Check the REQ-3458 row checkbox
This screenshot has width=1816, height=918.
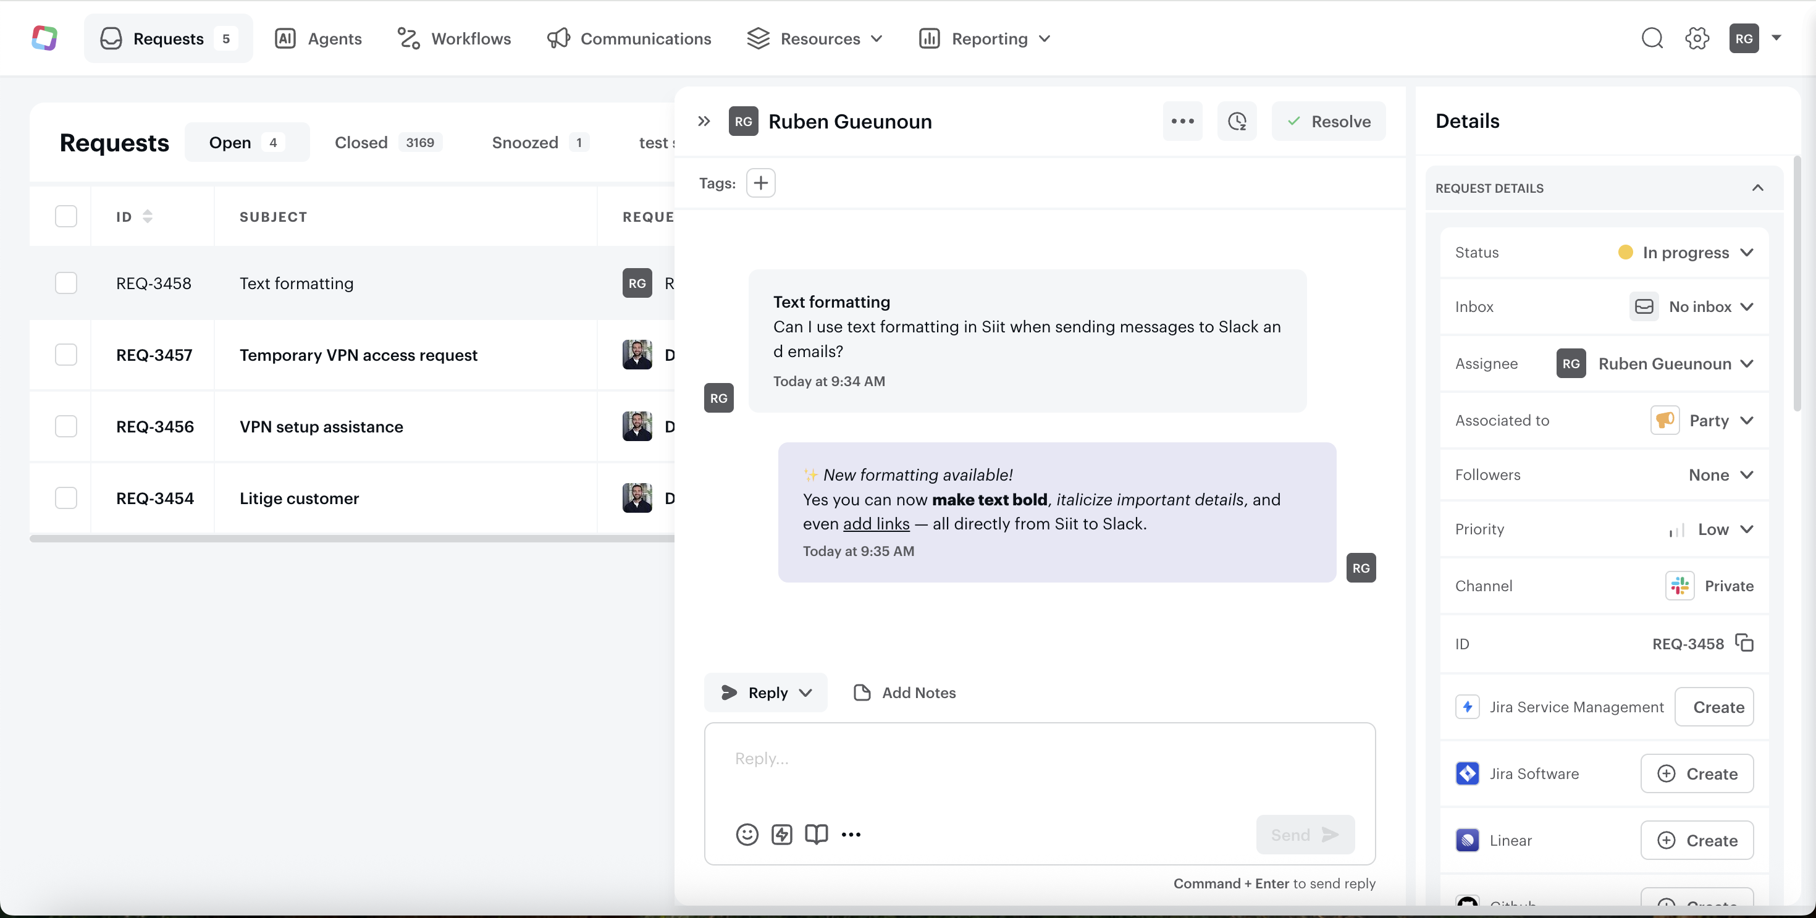pos(65,283)
